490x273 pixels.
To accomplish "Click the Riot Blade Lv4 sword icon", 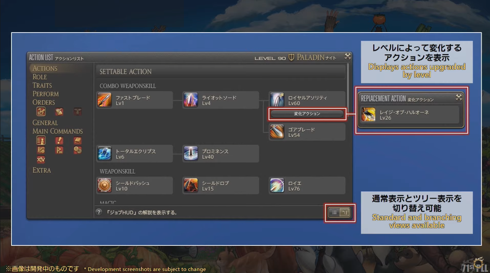I will (190, 100).
